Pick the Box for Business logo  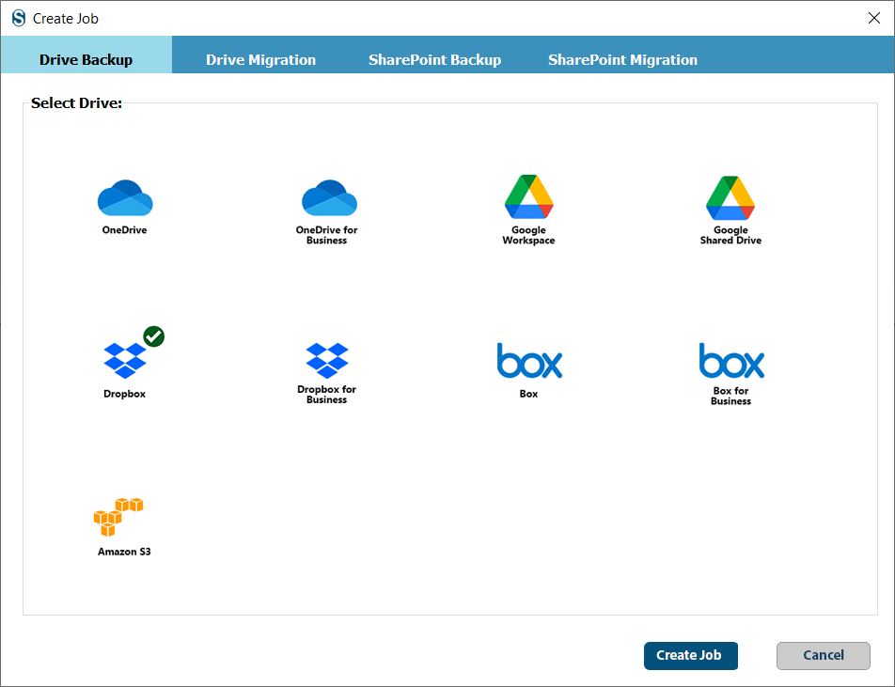731,361
